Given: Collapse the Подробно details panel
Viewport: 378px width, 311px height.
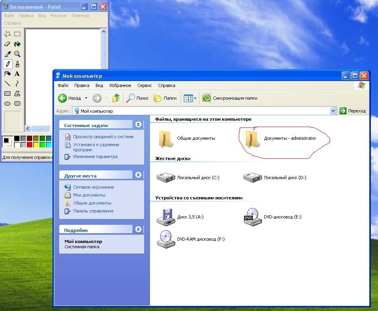Looking at the screenshot, I should (x=138, y=230).
